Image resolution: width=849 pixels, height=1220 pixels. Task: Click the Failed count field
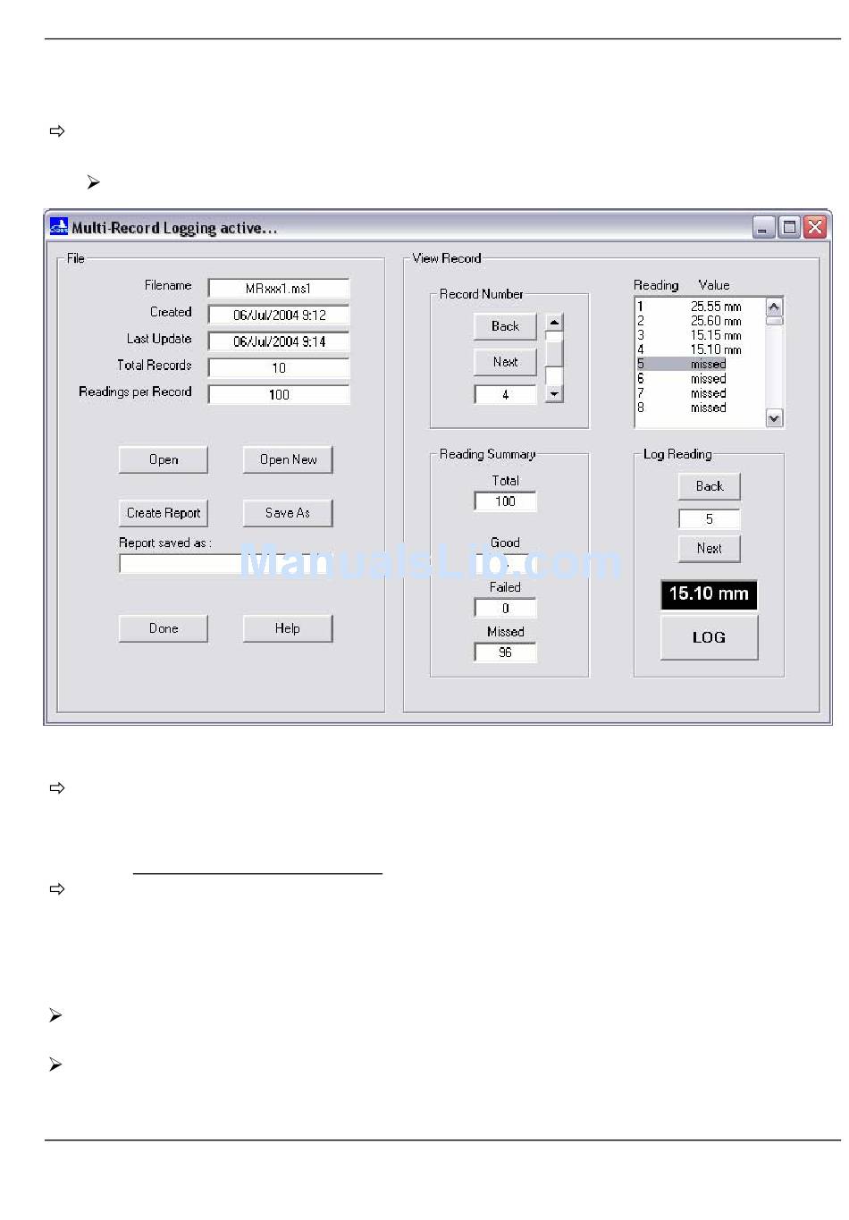pos(505,608)
